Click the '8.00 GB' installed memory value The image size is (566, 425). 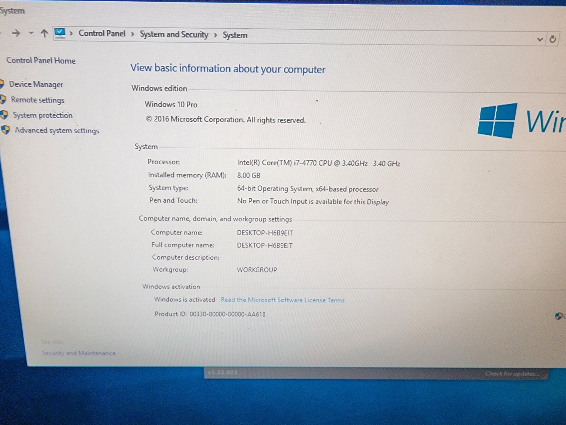coord(249,175)
